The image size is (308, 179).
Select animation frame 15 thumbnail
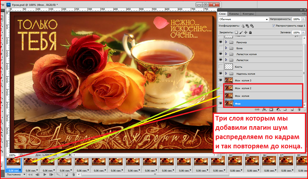point(252,161)
